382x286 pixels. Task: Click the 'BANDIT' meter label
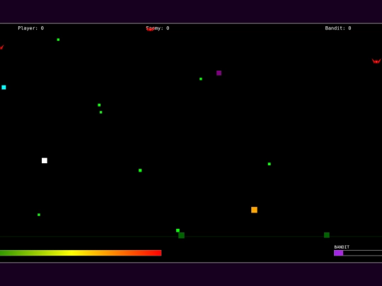click(342, 247)
